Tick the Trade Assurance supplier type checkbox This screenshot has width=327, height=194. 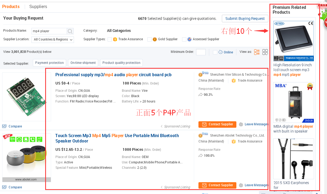click(x=110, y=39)
